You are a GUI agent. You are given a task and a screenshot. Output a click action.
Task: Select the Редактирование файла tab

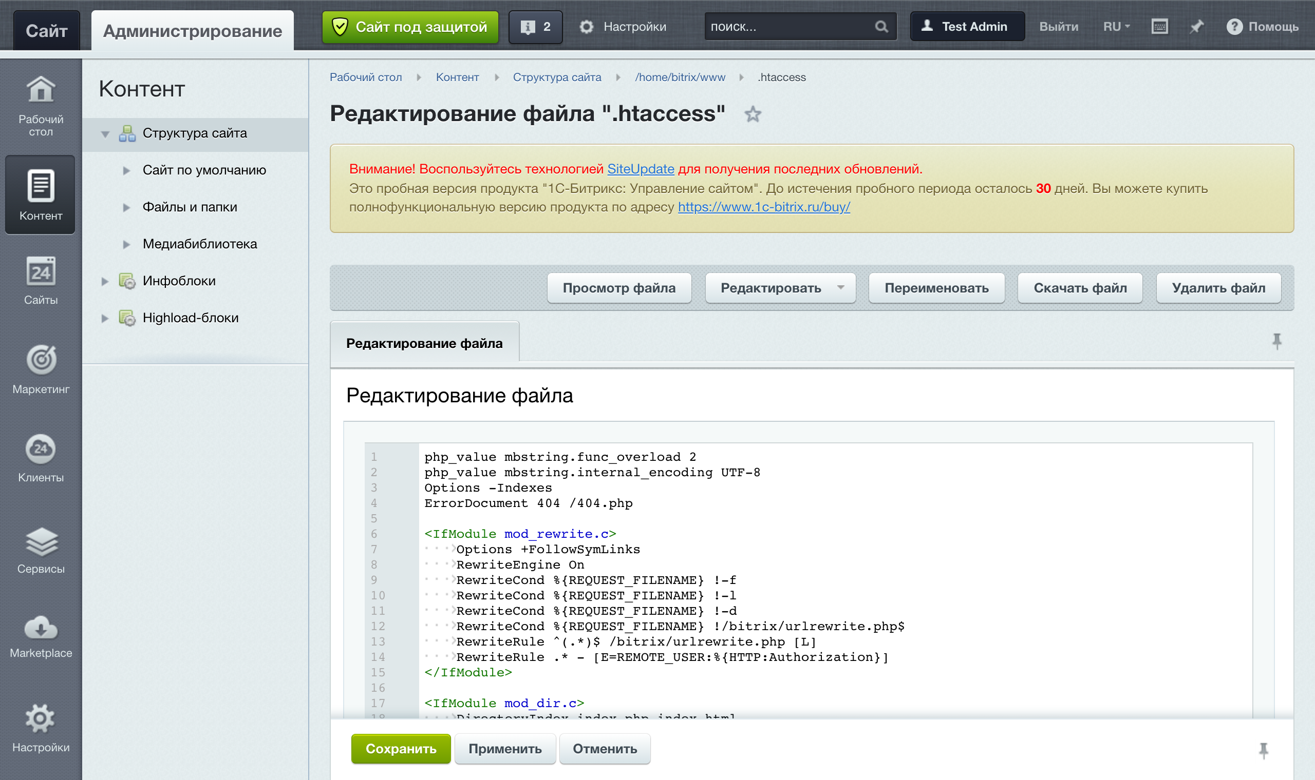(x=424, y=343)
